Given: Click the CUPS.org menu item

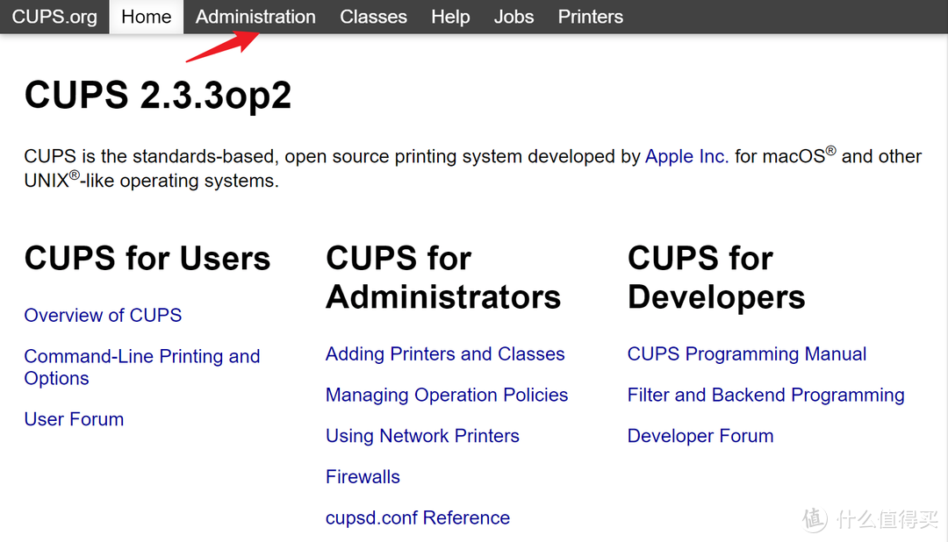Looking at the screenshot, I should pyautogui.click(x=54, y=17).
